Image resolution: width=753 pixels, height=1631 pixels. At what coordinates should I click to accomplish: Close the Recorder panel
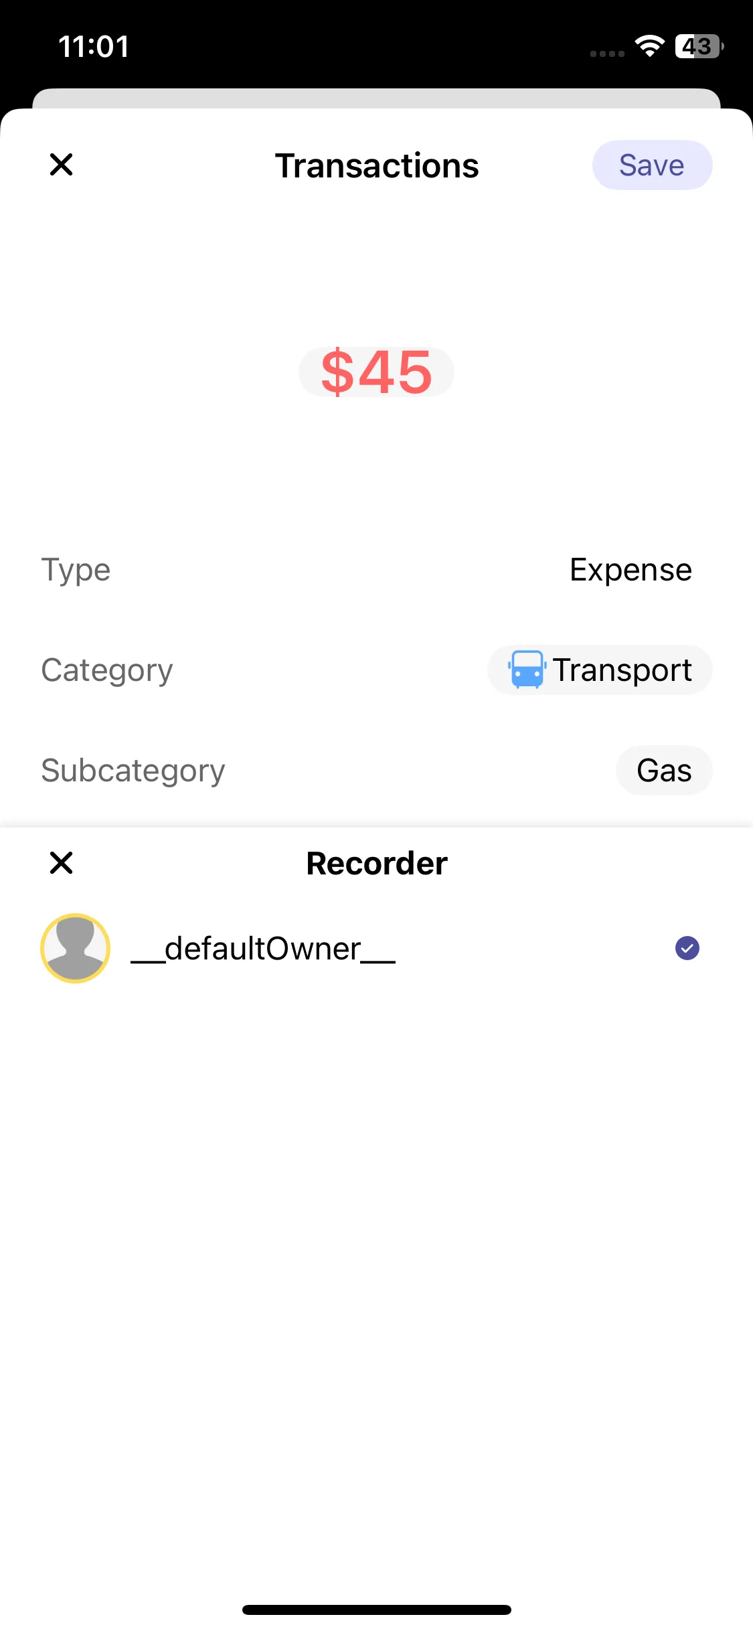[x=61, y=863]
